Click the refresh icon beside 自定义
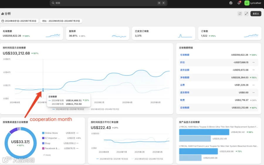The height and width of the screenshot is (165, 264). coord(240,13)
